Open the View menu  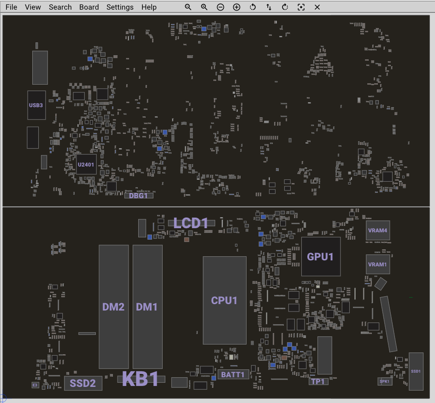33,7
